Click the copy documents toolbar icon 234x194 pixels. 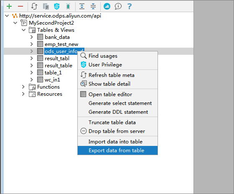pos(46,7)
